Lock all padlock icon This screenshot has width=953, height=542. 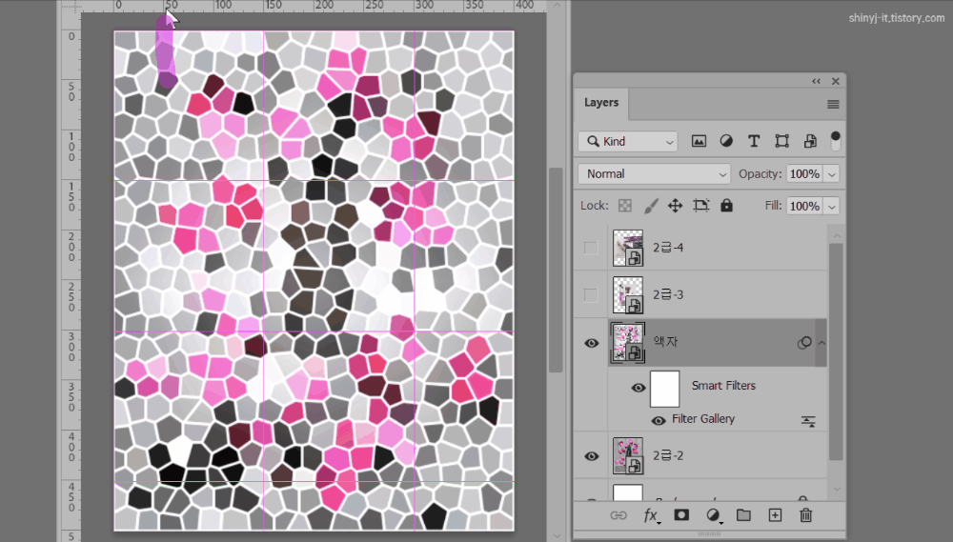click(x=726, y=206)
